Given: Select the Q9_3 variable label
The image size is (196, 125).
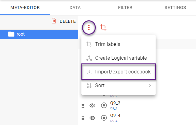Looking at the screenshot, I should coord(115,103).
